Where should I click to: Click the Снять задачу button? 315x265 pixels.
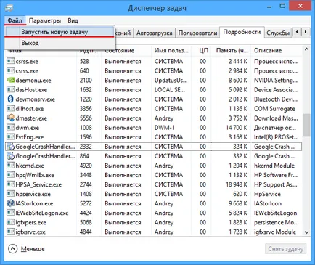point(285,249)
